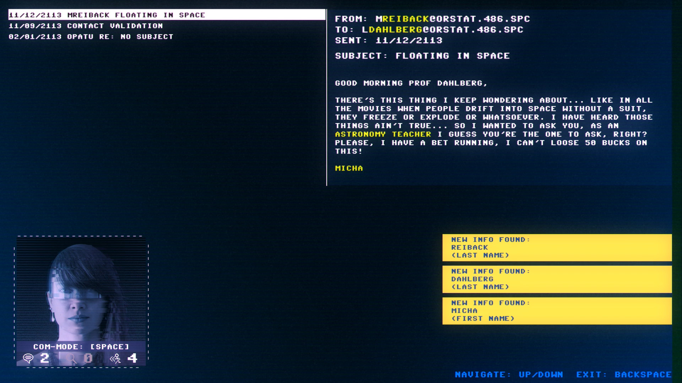Click the yellow MICHA signature
The height and width of the screenshot is (383, 682).
click(x=349, y=168)
